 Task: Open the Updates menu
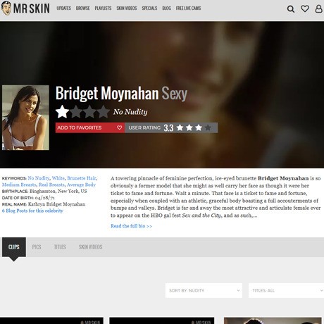(63, 8)
